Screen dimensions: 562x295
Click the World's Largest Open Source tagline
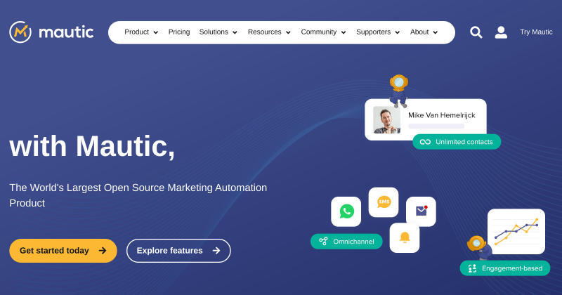tap(138, 195)
